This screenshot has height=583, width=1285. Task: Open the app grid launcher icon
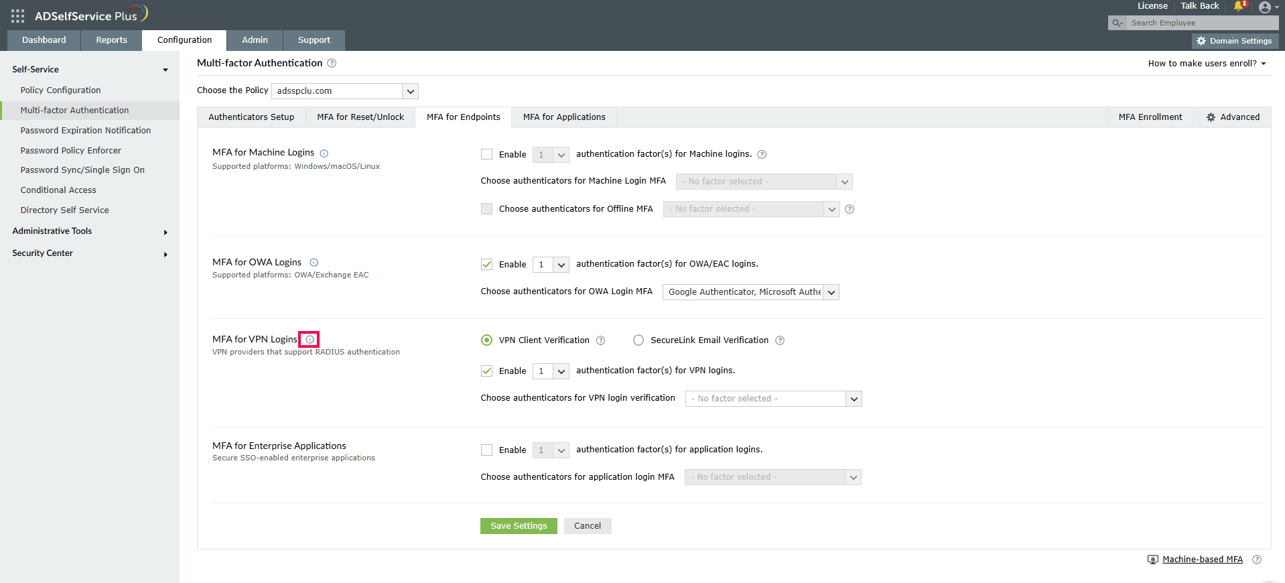(18, 16)
